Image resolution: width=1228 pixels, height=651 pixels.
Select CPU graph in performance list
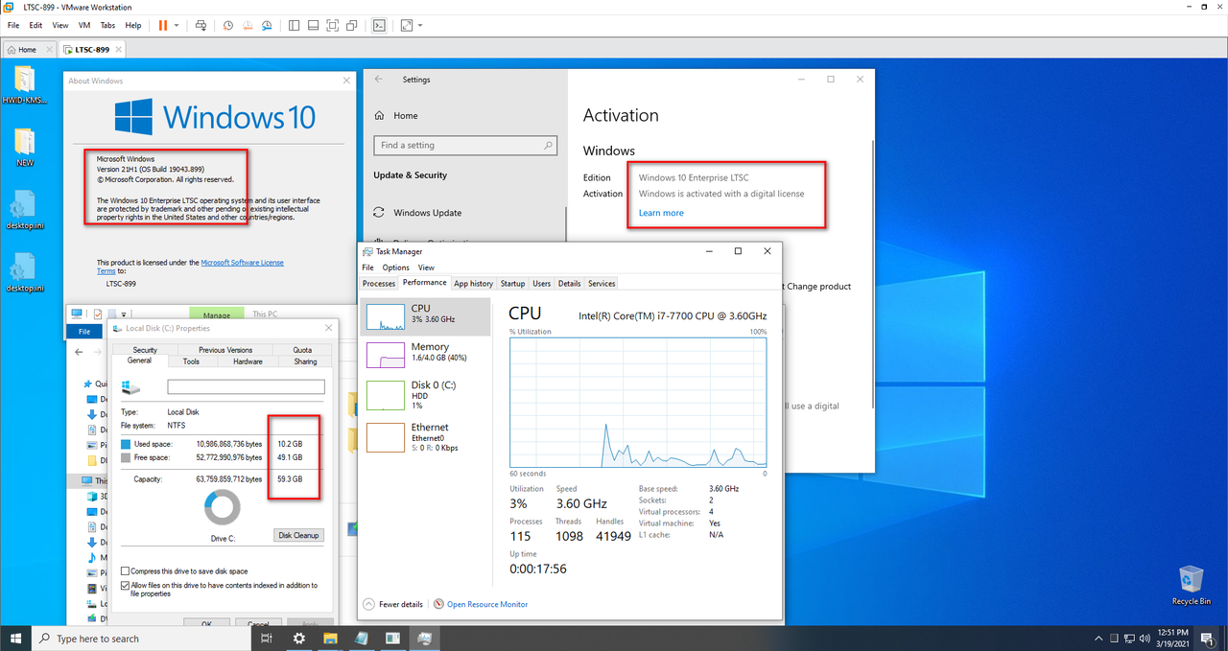pyautogui.click(x=425, y=316)
